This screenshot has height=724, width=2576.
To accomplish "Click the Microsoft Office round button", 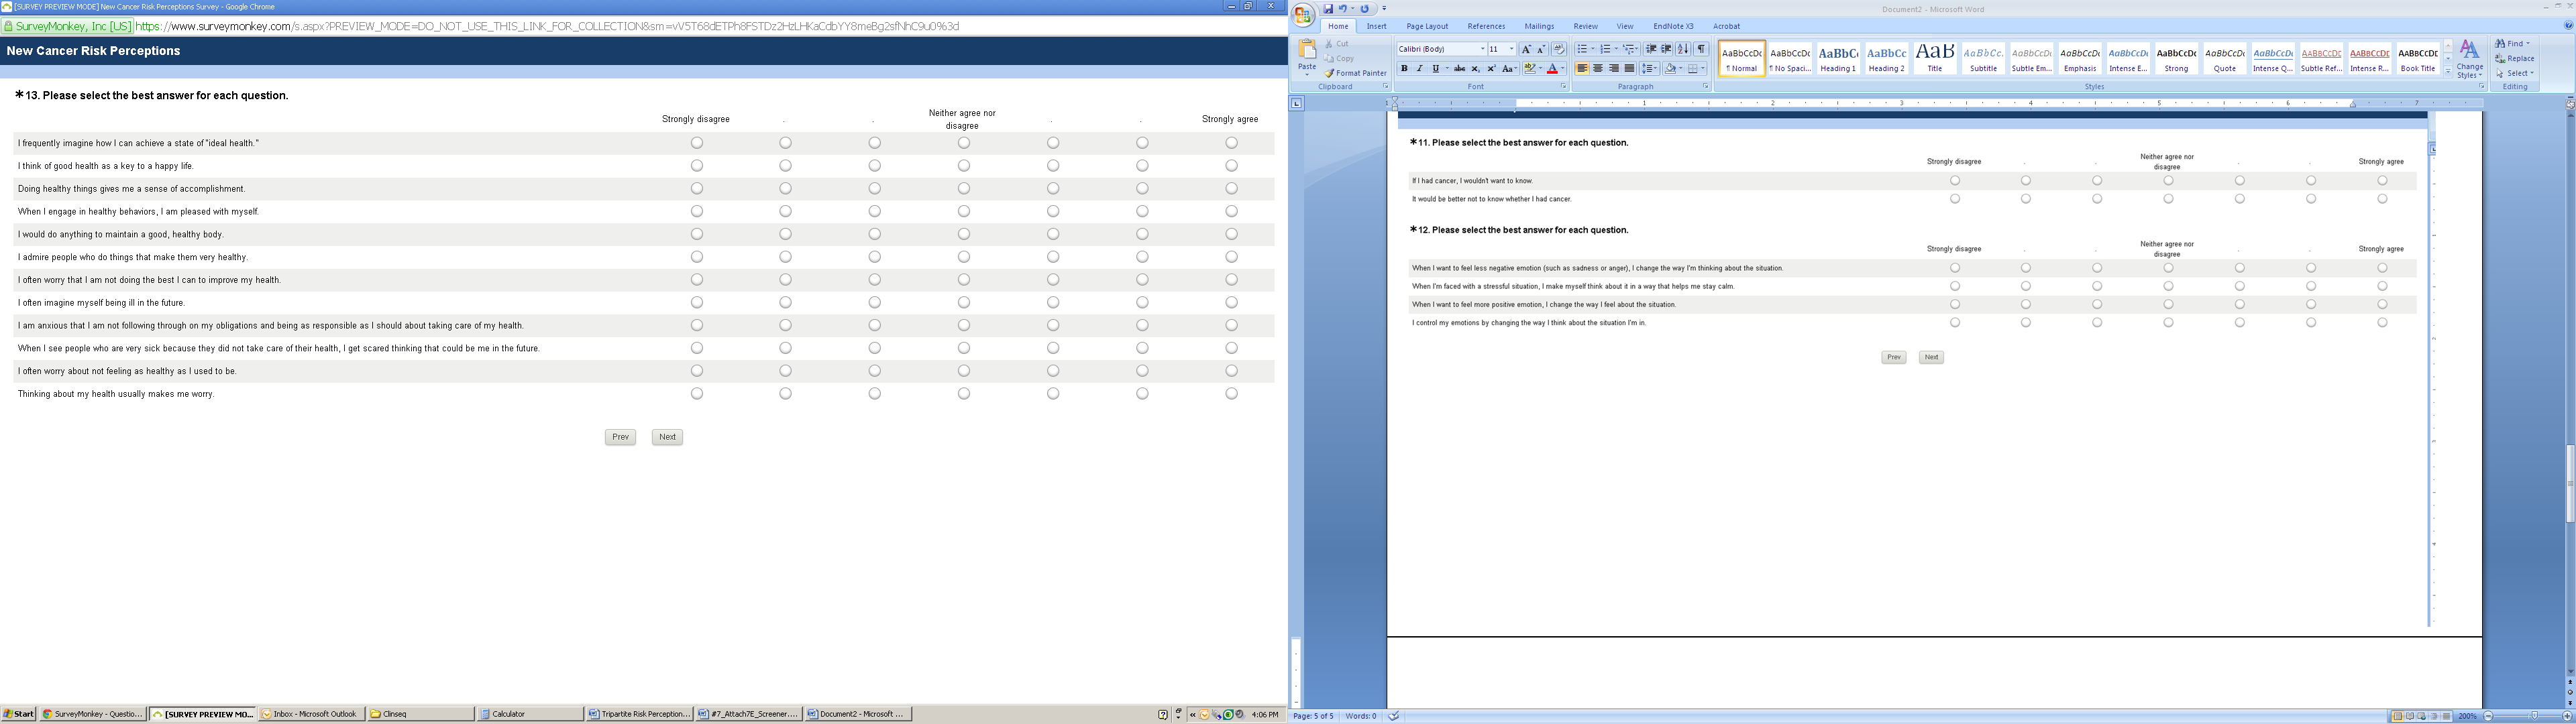I will point(1304,14).
